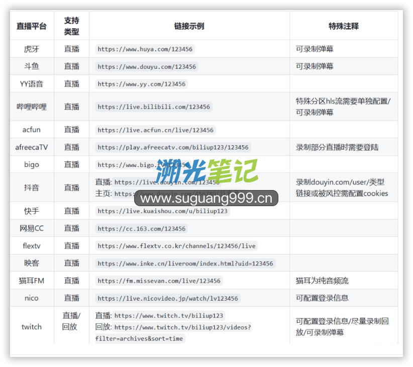Open the twitch videos replay URL
The height and width of the screenshot is (367, 413).
pos(182,327)
